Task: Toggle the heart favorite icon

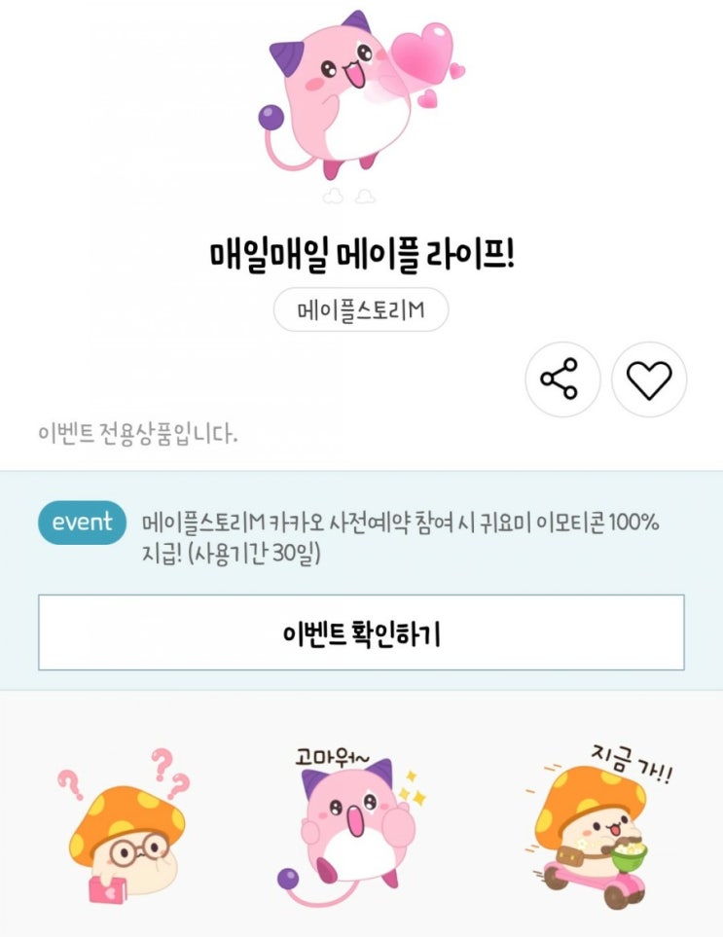Action: (x=649, y=378)
